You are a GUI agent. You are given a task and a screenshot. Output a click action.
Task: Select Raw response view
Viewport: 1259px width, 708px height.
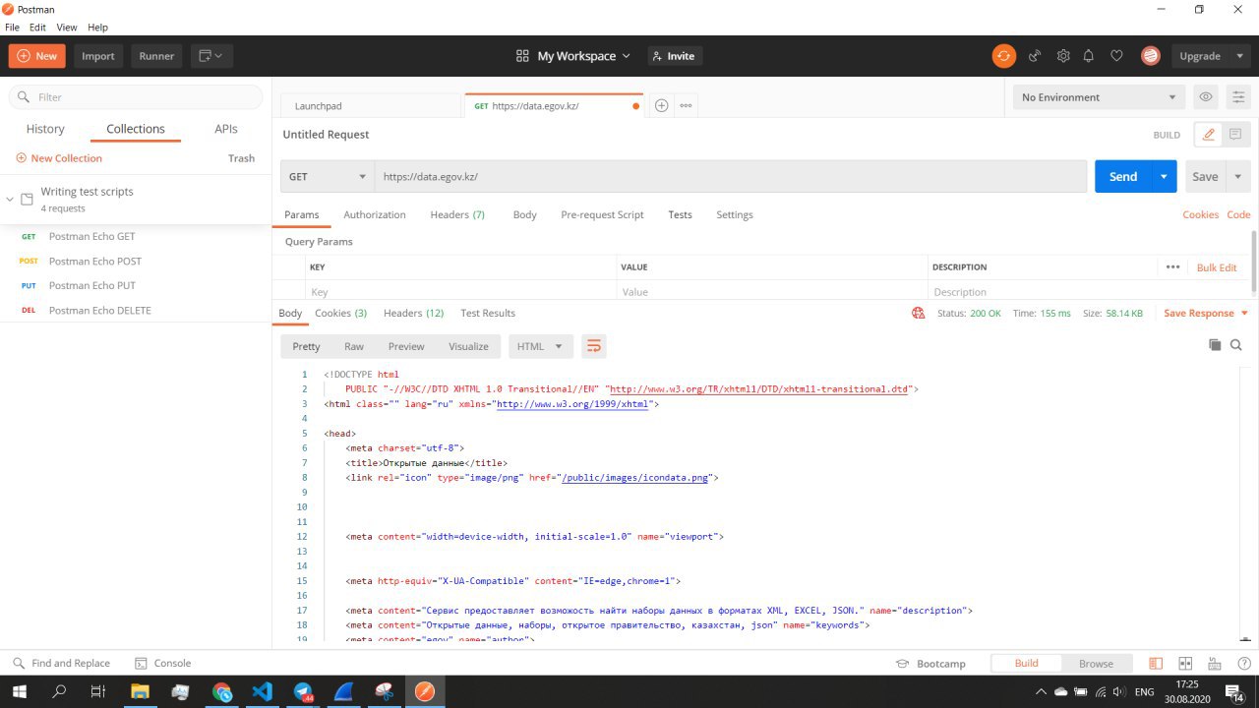tap(354, 346)
